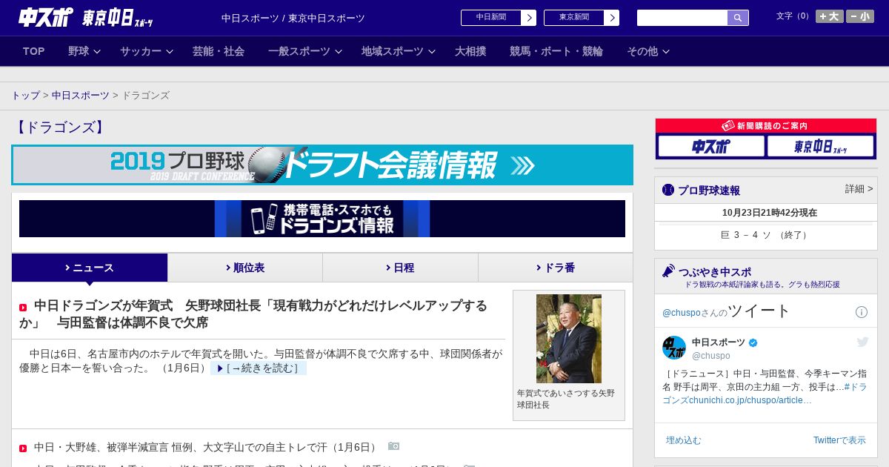889x467 pixels.
Task: Click the 10月23日21時42分現在 timestamp
Action: pyautogui.click(x=770, y=213)
